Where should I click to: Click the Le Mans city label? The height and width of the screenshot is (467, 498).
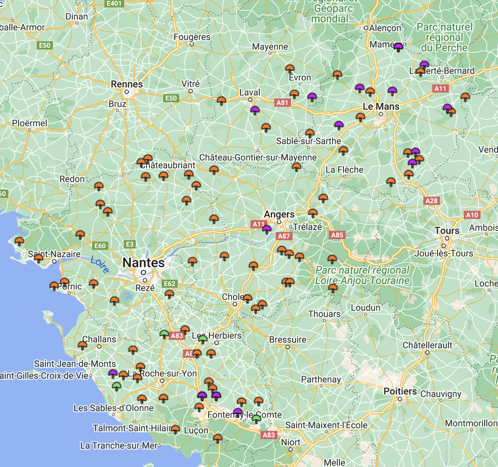[x=381, y=107]
